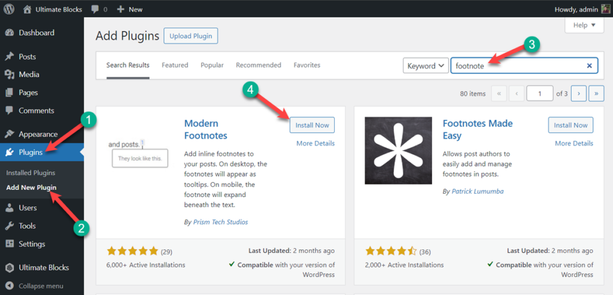The width and height of the screenshot is (613, 295).
Task: Jump to the last results page
Action: tap(596, 94)
